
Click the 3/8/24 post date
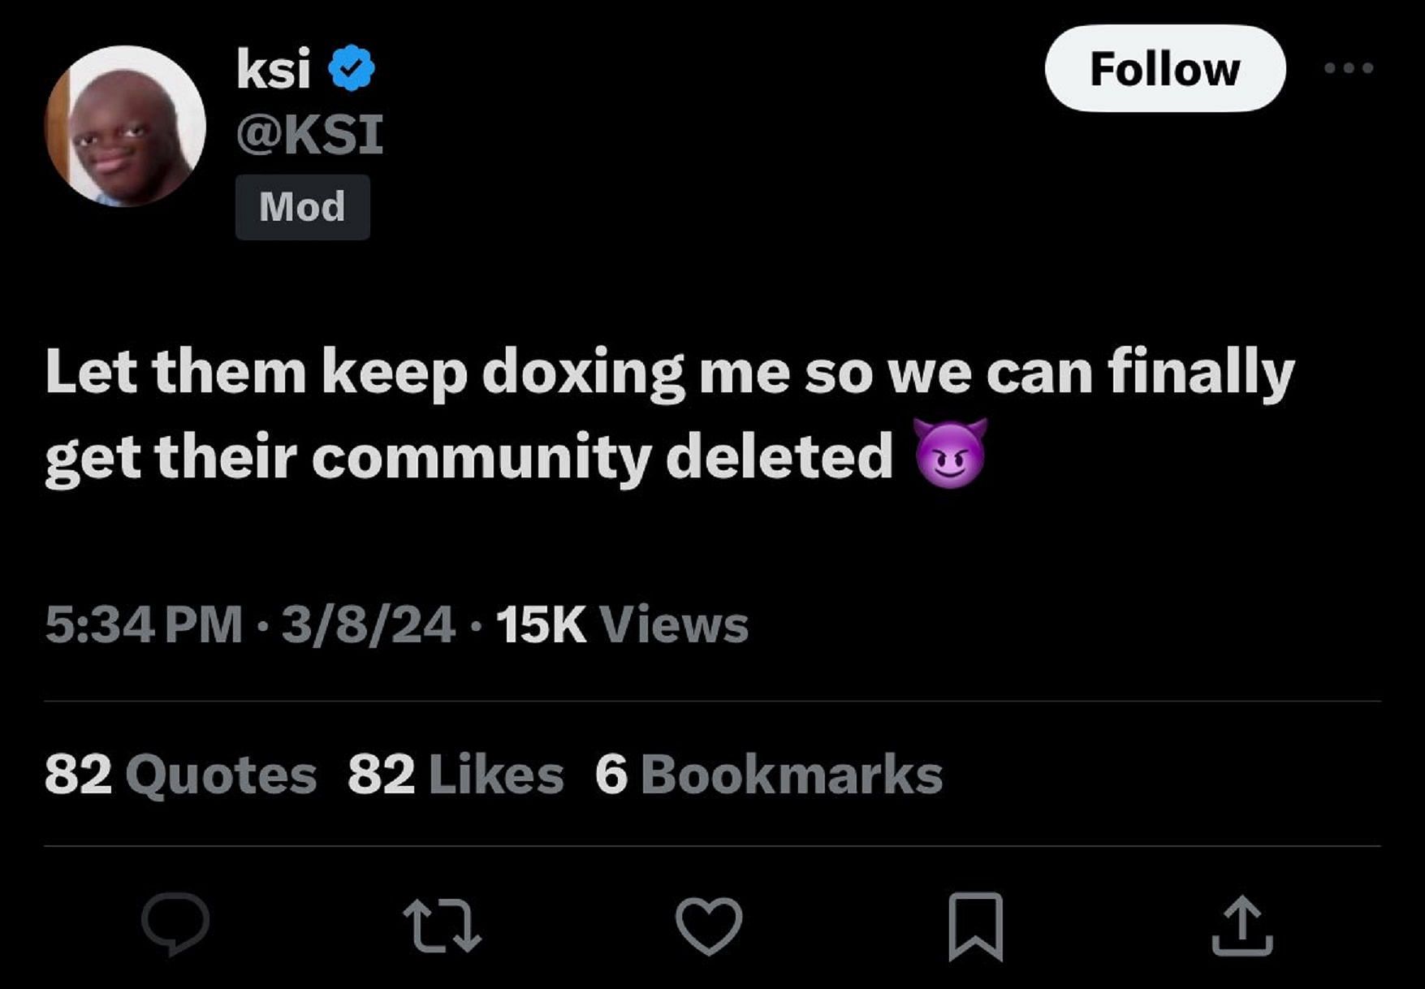tap(368, 624)
